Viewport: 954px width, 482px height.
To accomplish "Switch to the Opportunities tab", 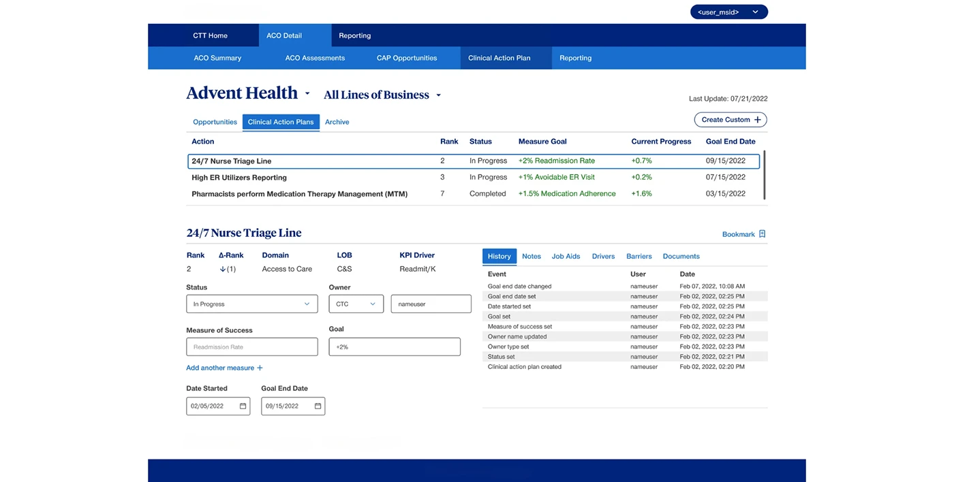I will point(215,122).
